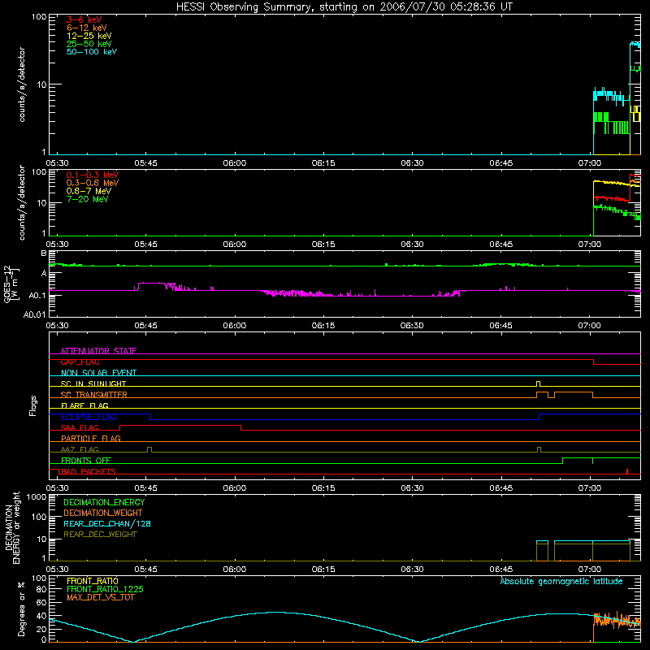The height and width of the screenshot is (650, 650).
Task: Select the SC_IN_SUNLIGHT flag label
Action: pyautogui.click(x=93, y=383)
